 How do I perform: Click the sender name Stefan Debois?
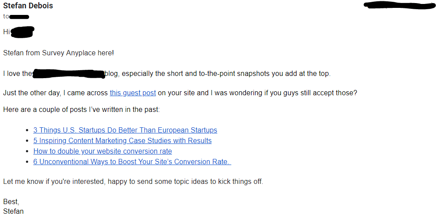tap(28, 6)
